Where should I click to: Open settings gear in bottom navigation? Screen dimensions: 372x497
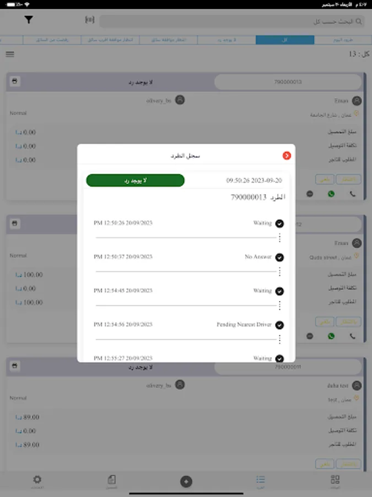[x=37, y=482]
